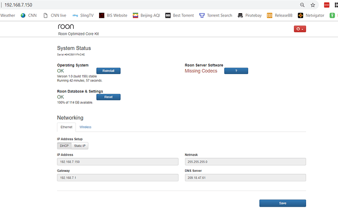This screenshot has height=215, width=338.
Task: Open the CNN live bookmark
Action: 55,16
